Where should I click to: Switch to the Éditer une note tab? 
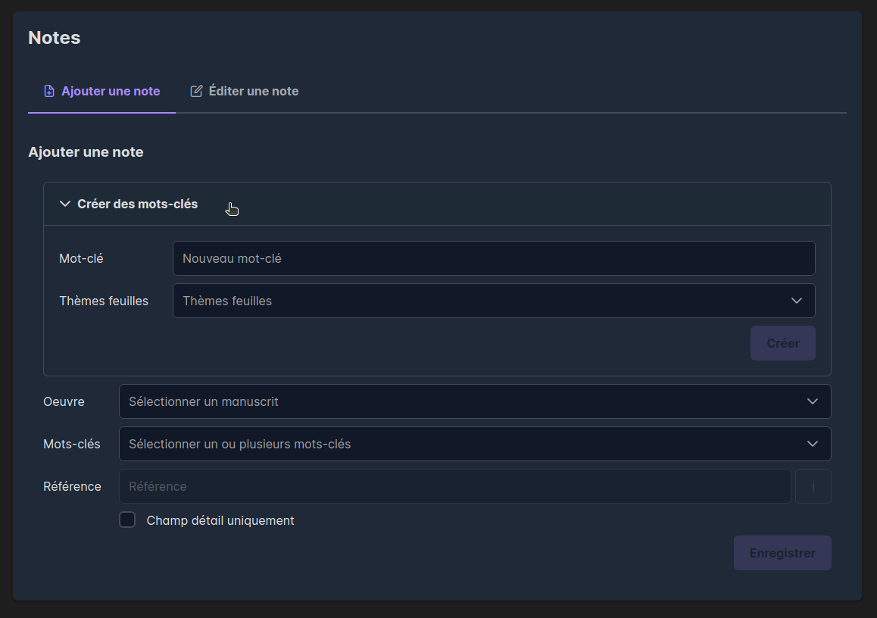tap(253, 91)
